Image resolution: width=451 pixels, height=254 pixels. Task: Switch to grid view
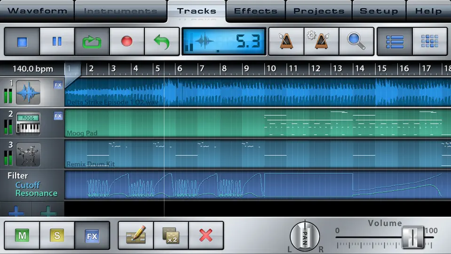[x=430, y=41]
